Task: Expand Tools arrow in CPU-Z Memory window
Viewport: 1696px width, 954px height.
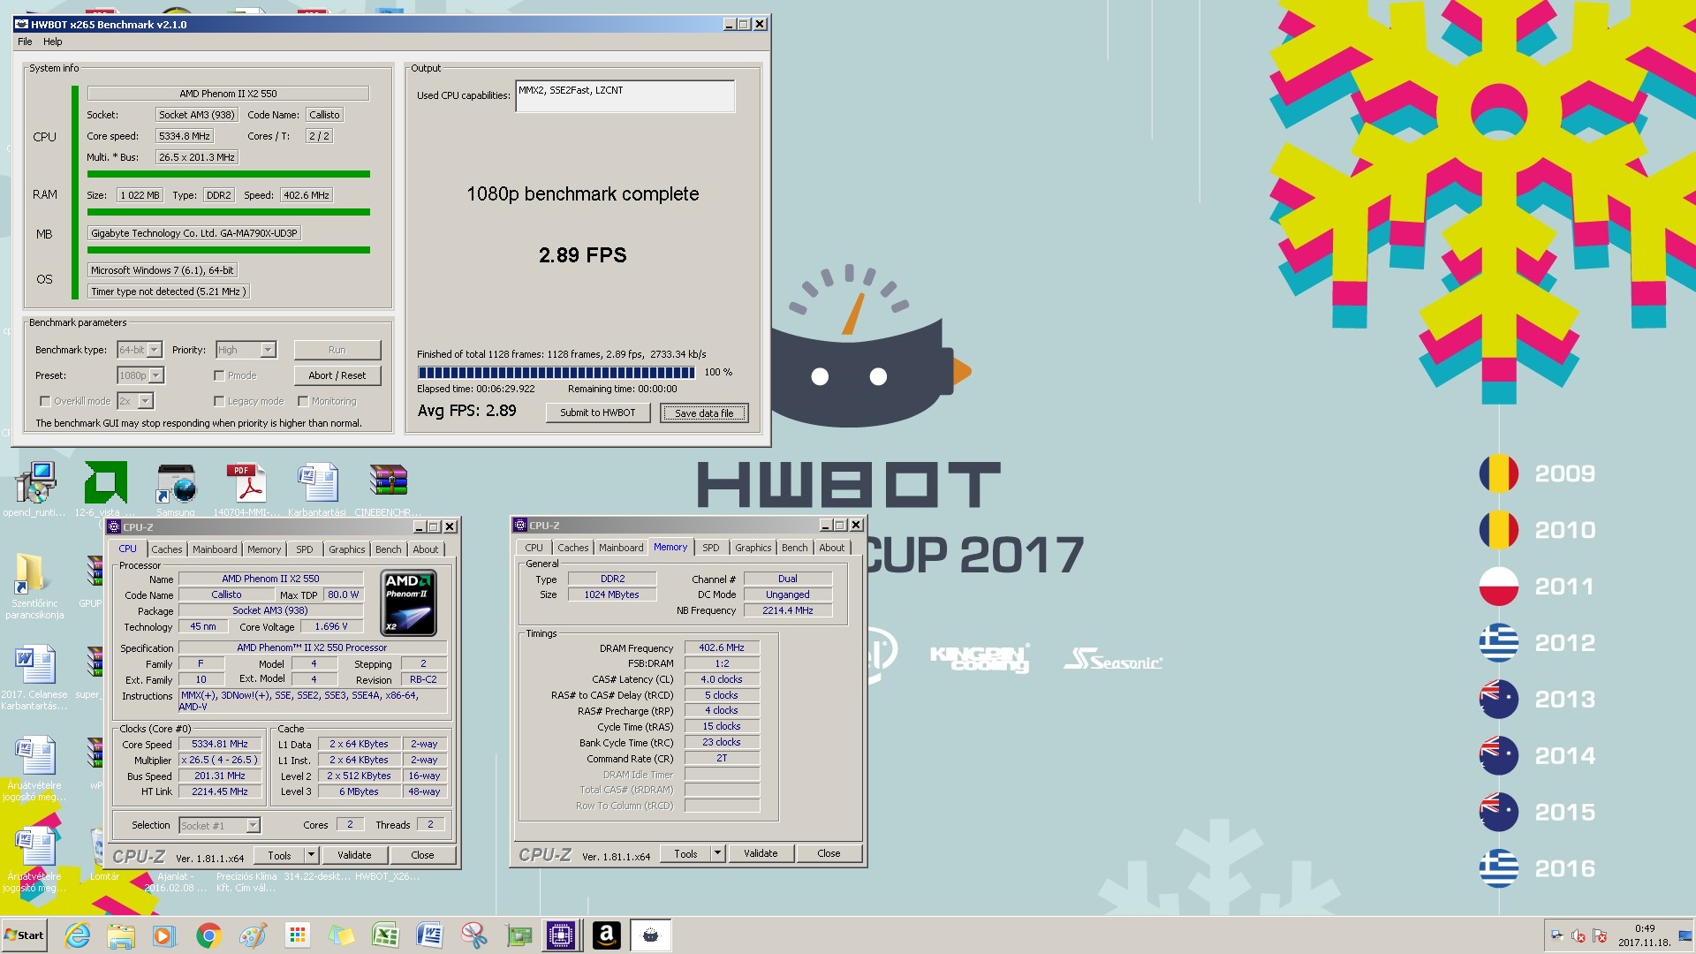Action: click(x=717, y=853)
